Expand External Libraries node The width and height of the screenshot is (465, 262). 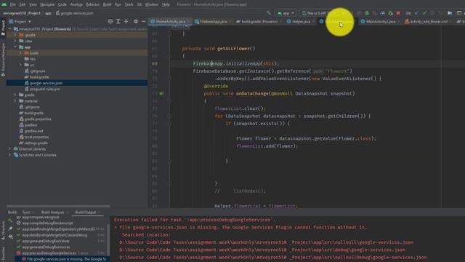coord(9,148)
